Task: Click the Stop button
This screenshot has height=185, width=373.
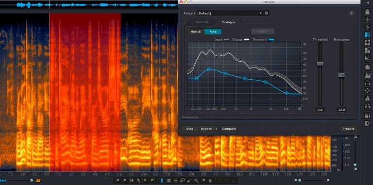Action: 189,129
